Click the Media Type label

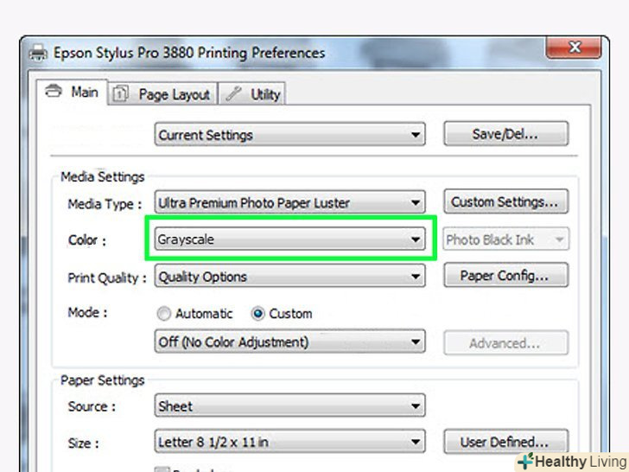point(105,204)
